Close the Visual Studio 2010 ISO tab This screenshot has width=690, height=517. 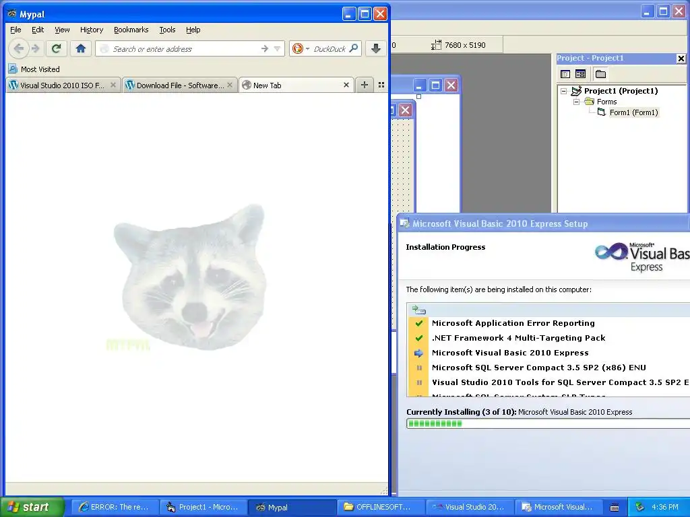[113, 85]
